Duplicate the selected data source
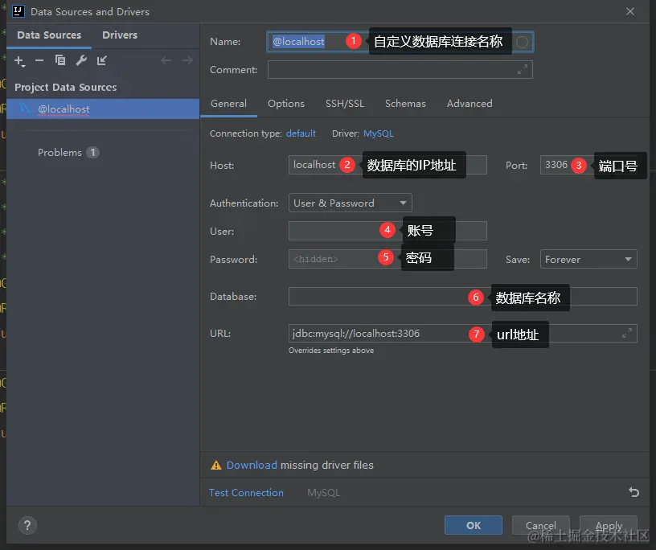Screen dimensions: 656x550 [60, 60]
